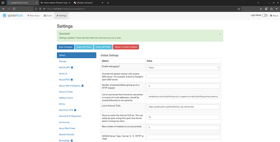Open the Settings nav tab
This screenshot has height=142, width=280.
(62, 16)
